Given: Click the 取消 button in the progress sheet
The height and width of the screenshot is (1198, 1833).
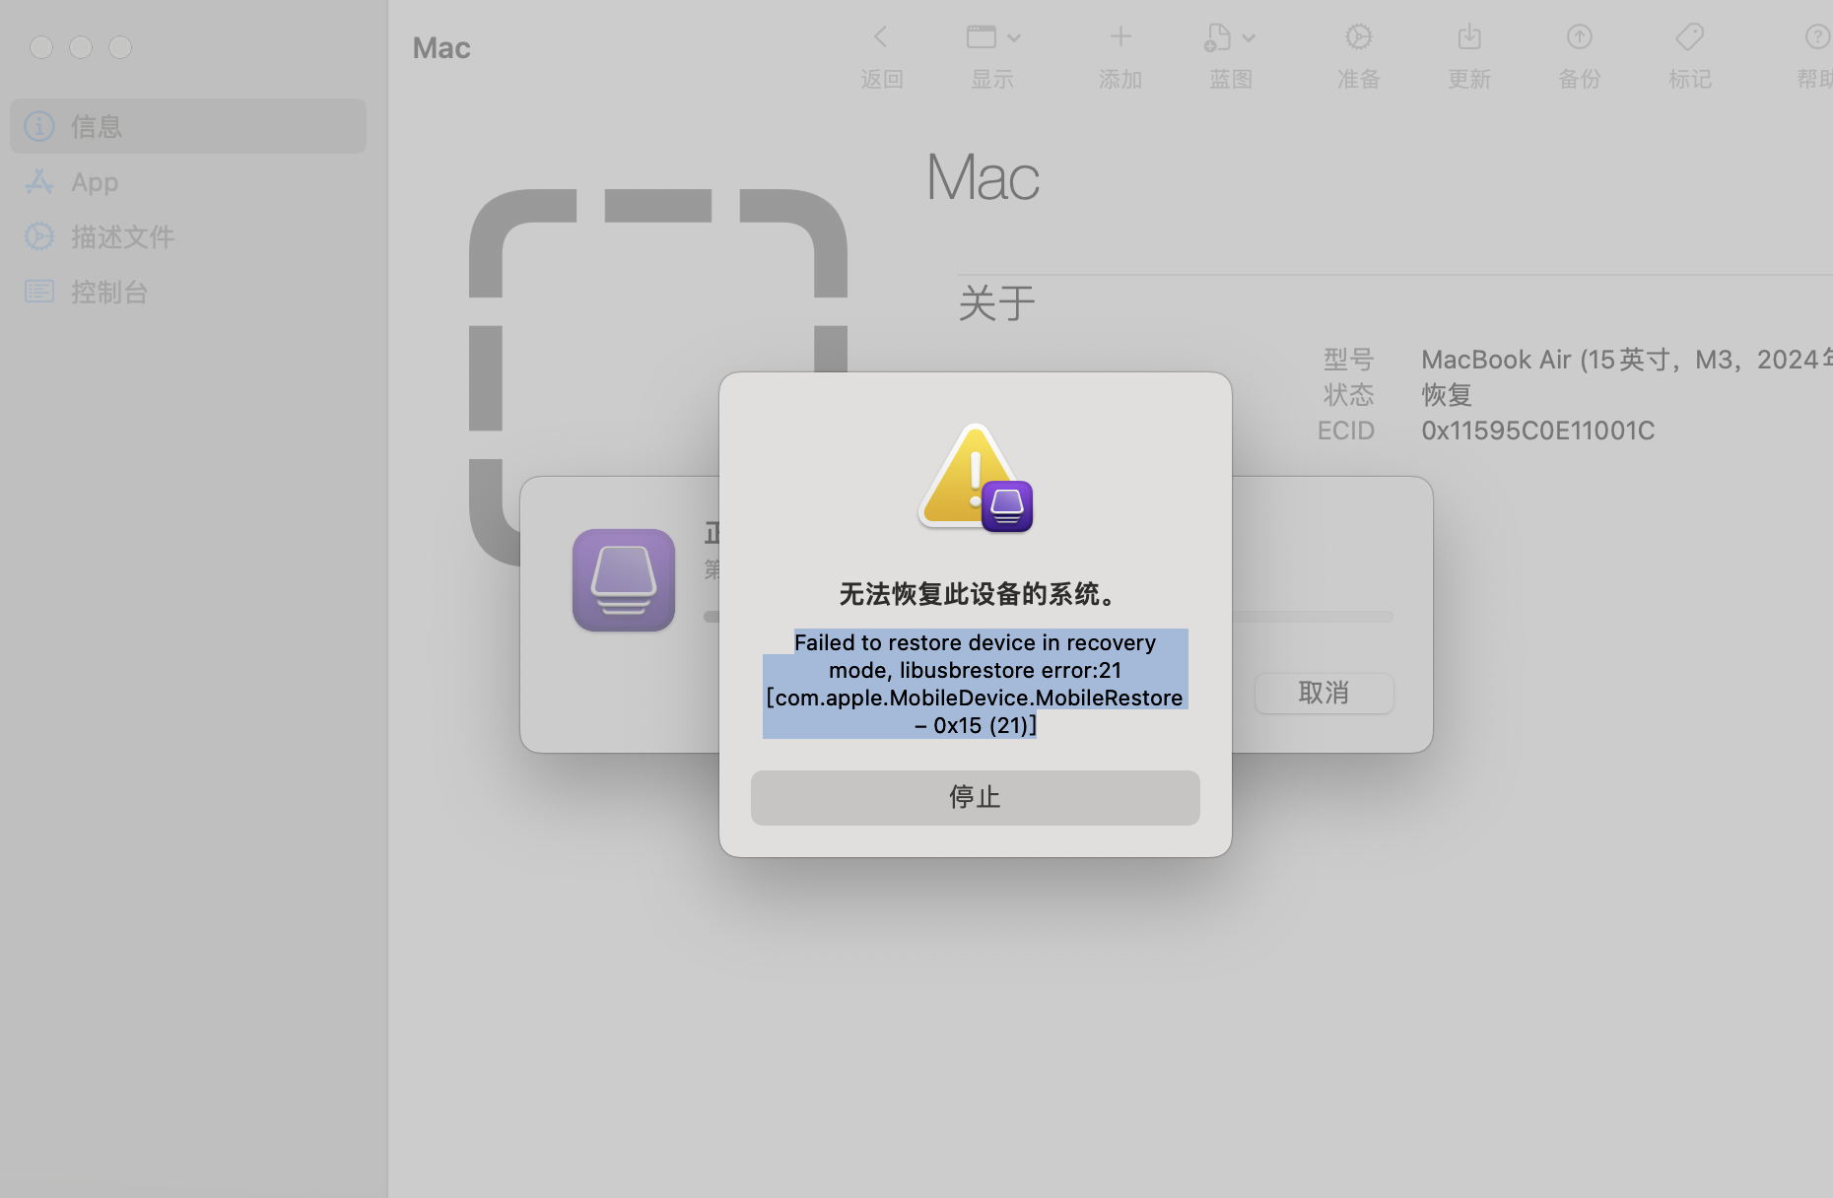Looking at the screenshot, I should pyautogui.click(x=1324, y=694).
